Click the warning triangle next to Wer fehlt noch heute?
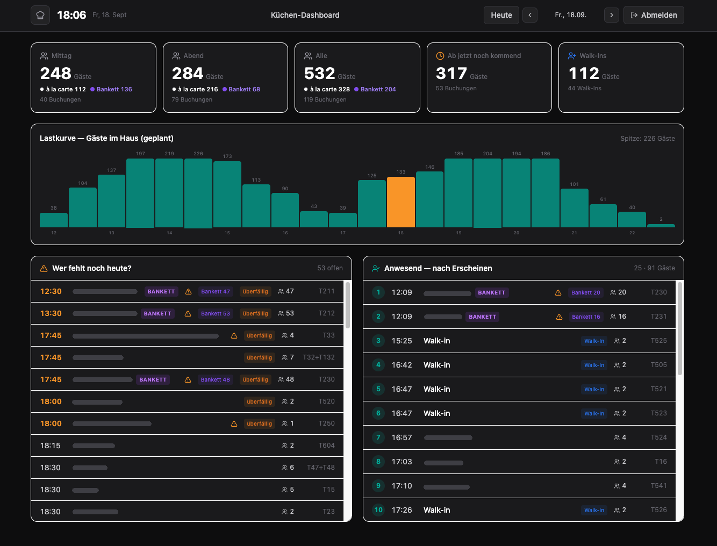 (44, 268)
